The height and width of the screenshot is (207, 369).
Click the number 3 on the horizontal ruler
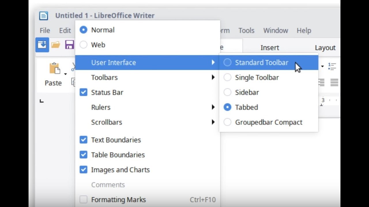tap(323, 100)
